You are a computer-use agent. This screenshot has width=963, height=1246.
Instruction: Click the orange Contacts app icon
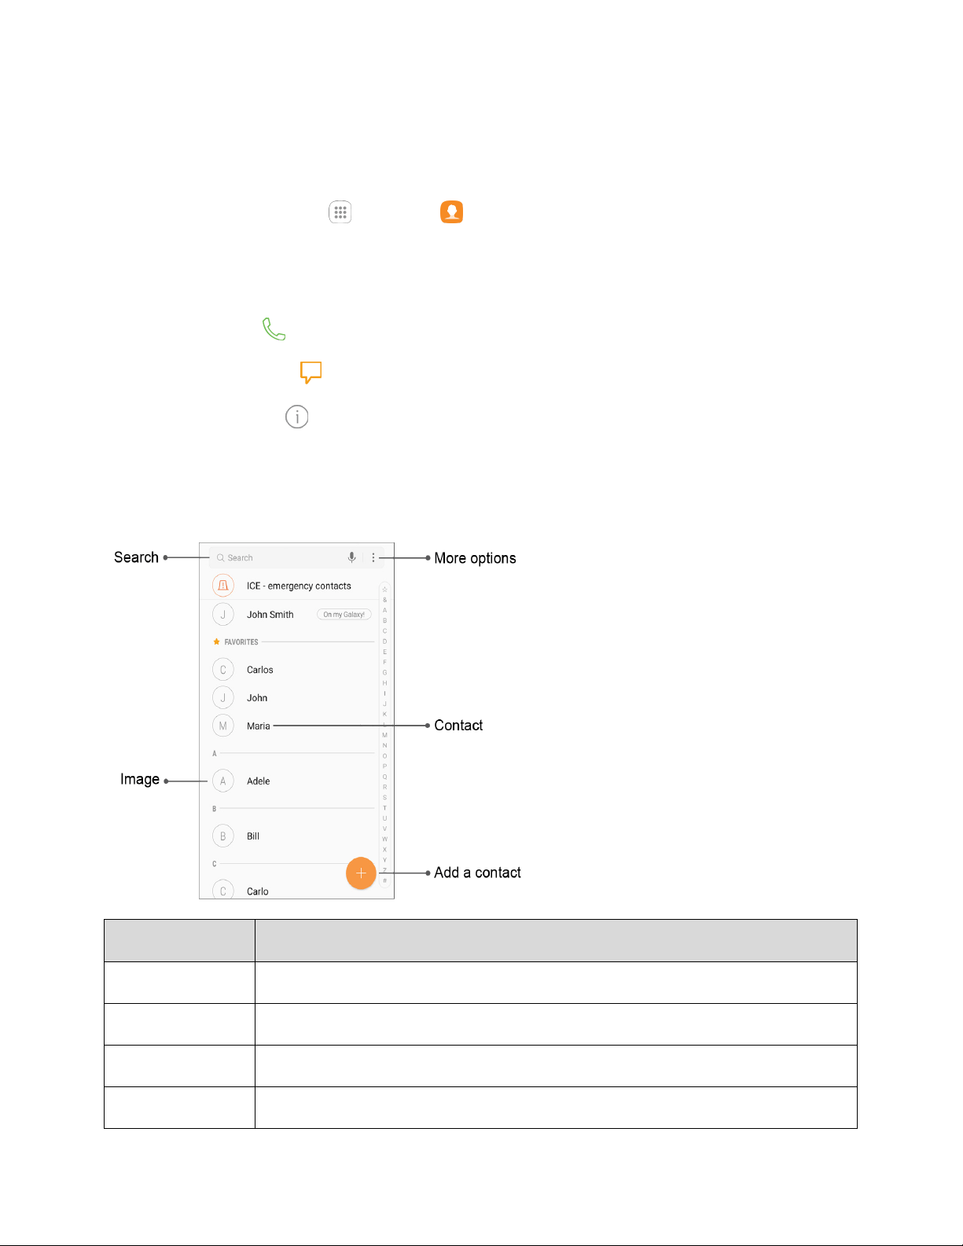tap(451, 212)
